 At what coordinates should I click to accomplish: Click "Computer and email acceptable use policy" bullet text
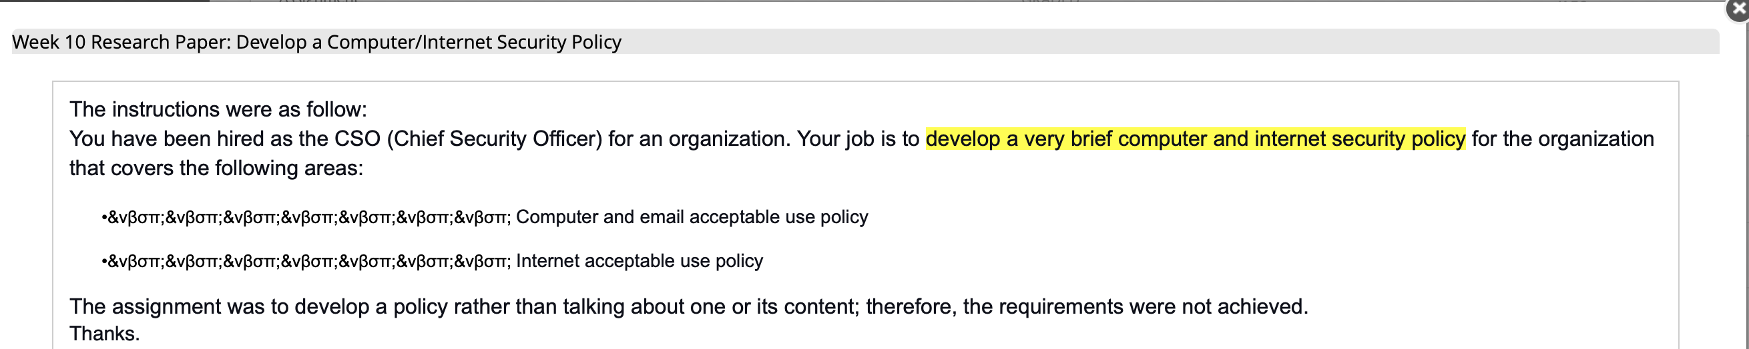pyautogui.click(x=692, y=217)
